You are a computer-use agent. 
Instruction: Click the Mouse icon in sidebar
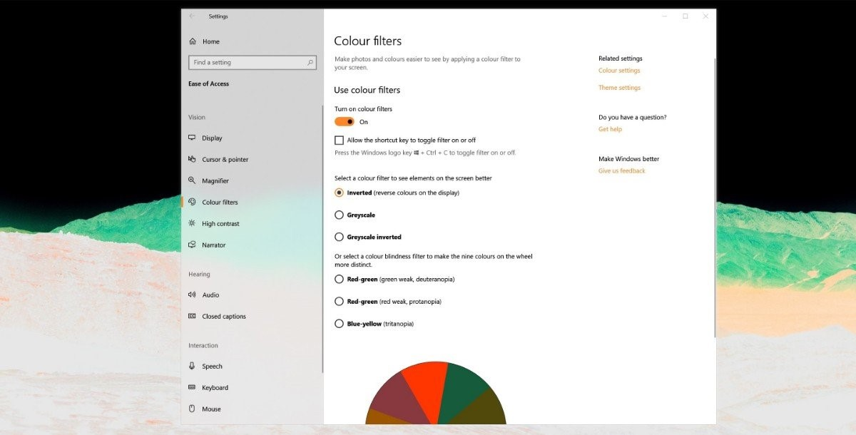tap(193, 409)
